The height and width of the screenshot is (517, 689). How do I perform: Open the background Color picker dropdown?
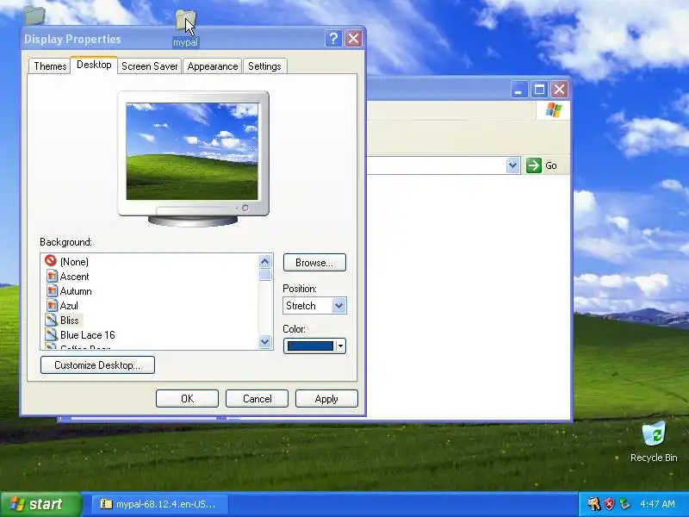click(x=314, y=346)
